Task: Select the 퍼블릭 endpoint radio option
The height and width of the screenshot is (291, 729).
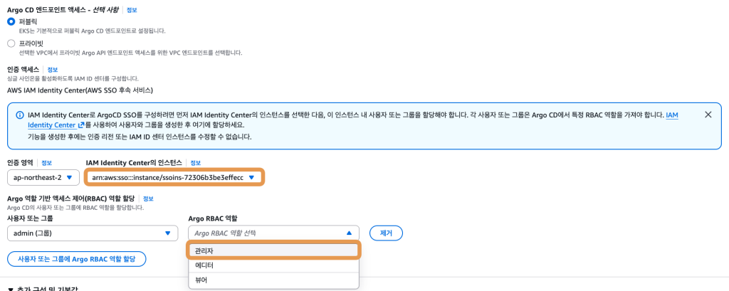Action: pyautogui.click(x=11, y=22)
